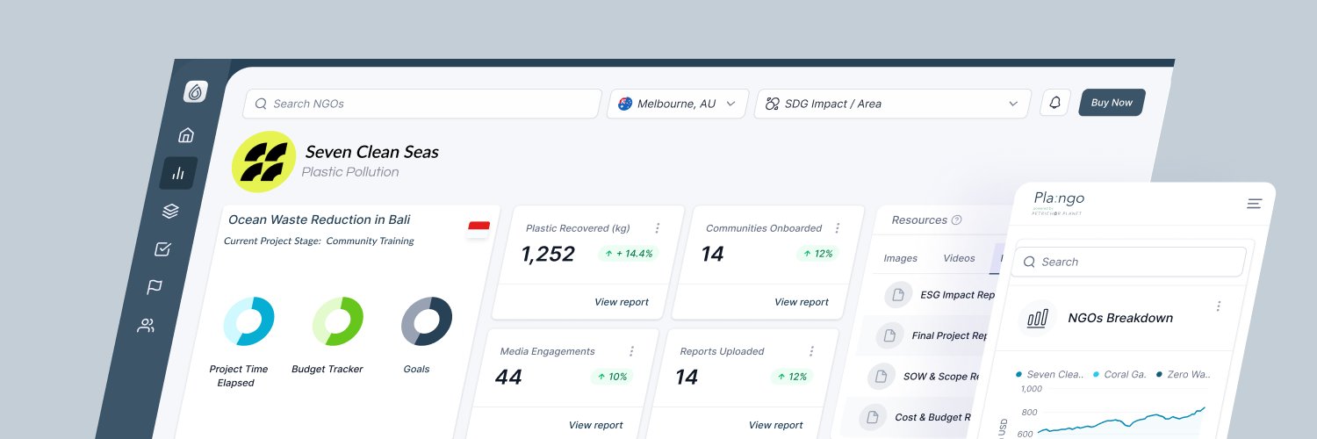Image resolution: width=1317 pixels, height=439 pixels.
Task: Click the Project Time Elapsed donut chart
Action: [x=249, y=321]
